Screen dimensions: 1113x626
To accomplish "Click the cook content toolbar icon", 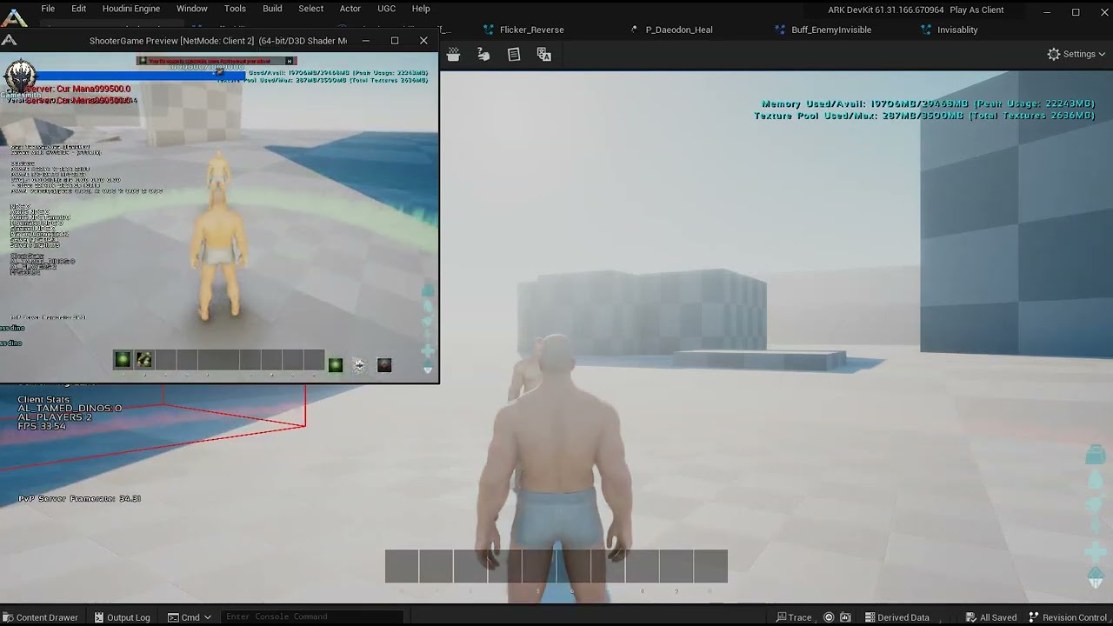I will point(453,55).
